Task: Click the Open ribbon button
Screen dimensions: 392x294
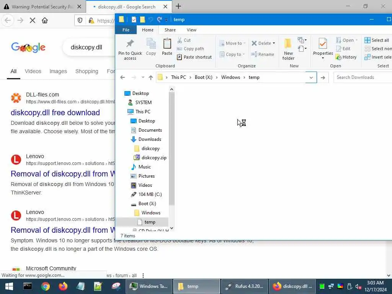Action: [347, 40]
